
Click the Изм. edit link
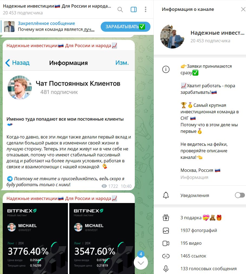tap(122, 63)
